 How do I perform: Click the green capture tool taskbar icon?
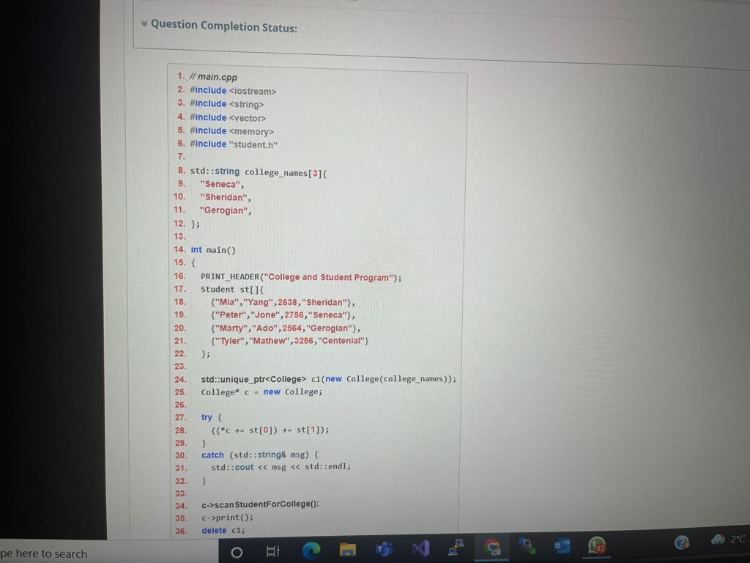pyautogui.click(x=527, y=546)
